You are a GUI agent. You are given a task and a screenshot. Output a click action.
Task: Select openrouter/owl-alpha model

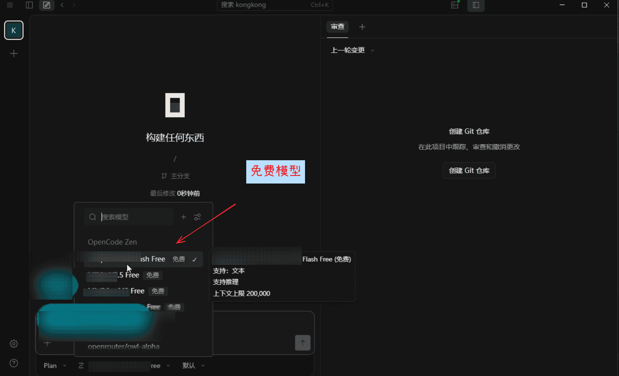[x=124, y=346]
